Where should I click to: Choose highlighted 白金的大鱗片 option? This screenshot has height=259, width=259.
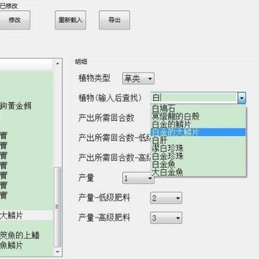198,132
